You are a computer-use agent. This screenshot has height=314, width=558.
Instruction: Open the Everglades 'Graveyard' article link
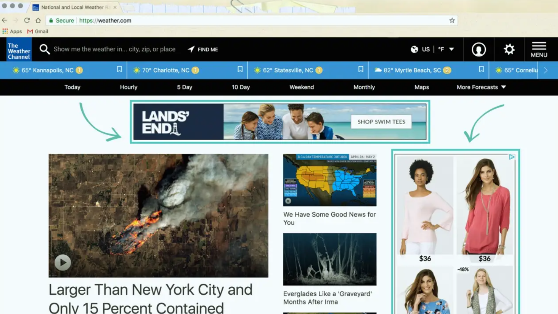(x=327, y=298)
